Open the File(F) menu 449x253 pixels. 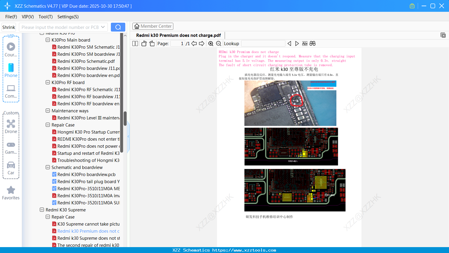[x=11, y=17]
